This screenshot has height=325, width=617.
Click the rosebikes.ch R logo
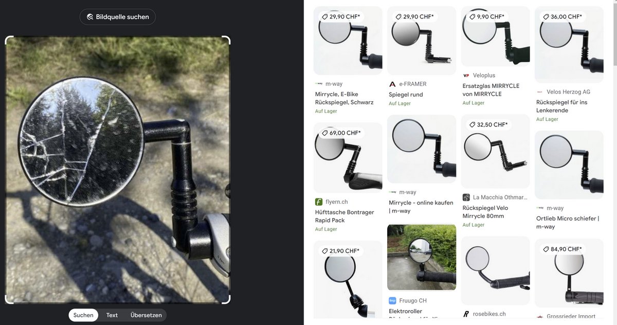(x=466, y=314)
